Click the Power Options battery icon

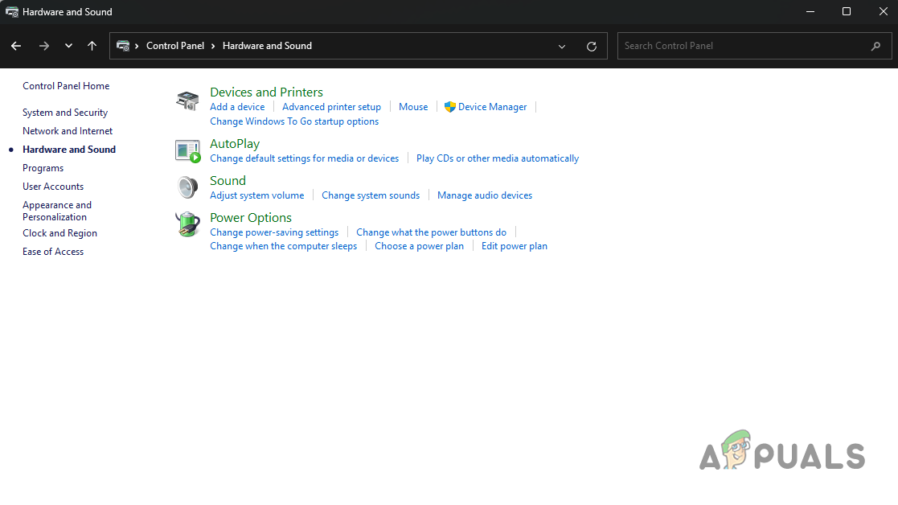pos(187,224)
